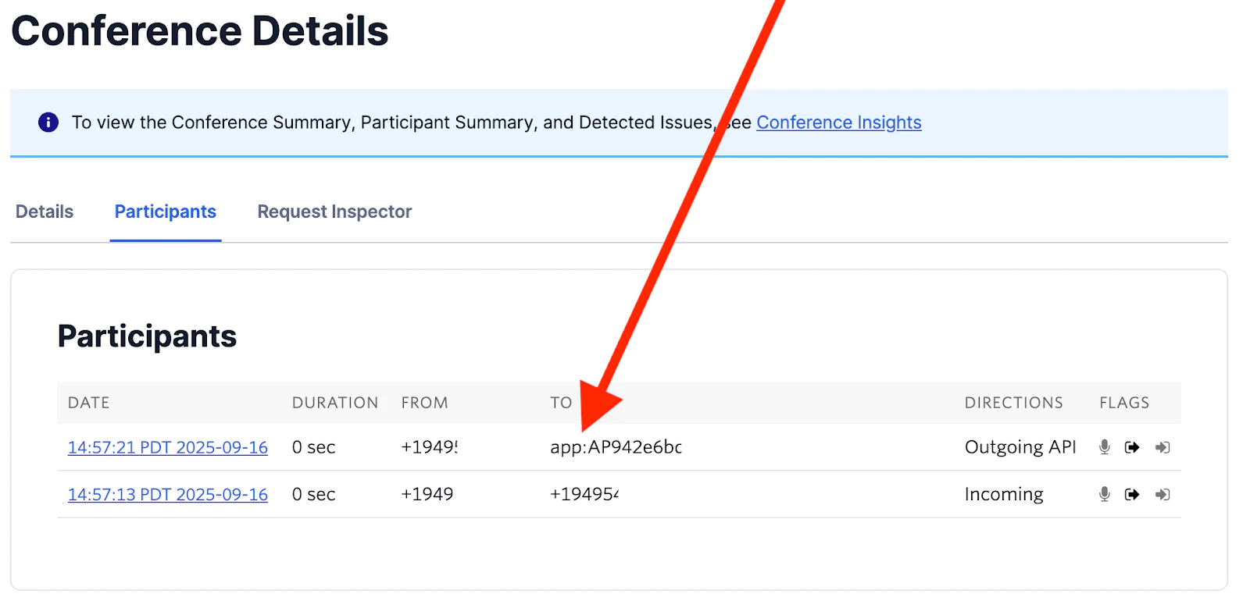Click the Outgoing API direction cell
This screenshot has height=615, width=1250.
pyautogui.click(x=1020, y=447)
